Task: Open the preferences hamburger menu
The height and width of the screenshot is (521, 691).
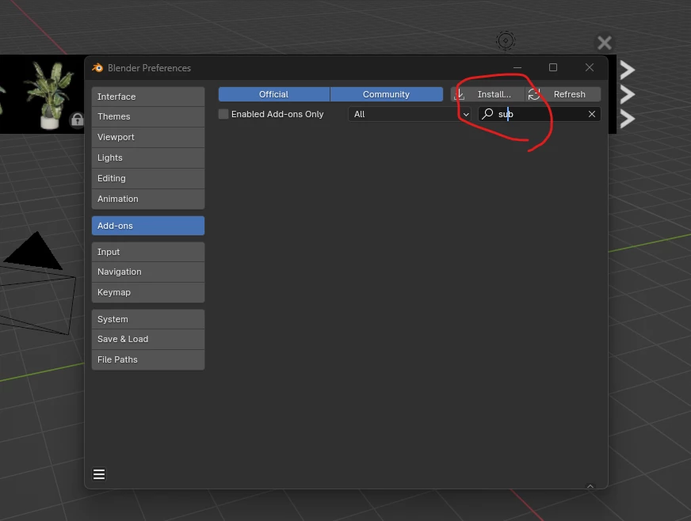Action: coord(99,474)
